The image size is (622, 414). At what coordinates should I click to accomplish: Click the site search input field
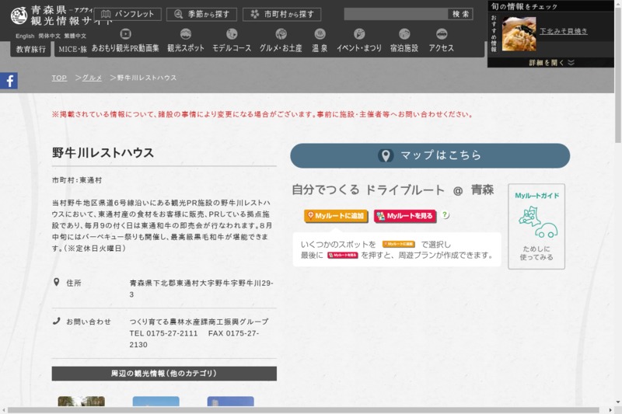click(396, 14)
